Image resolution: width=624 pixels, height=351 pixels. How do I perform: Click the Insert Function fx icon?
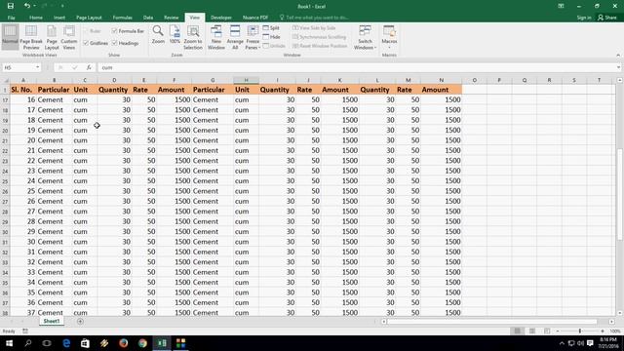[x=89, y=67]
